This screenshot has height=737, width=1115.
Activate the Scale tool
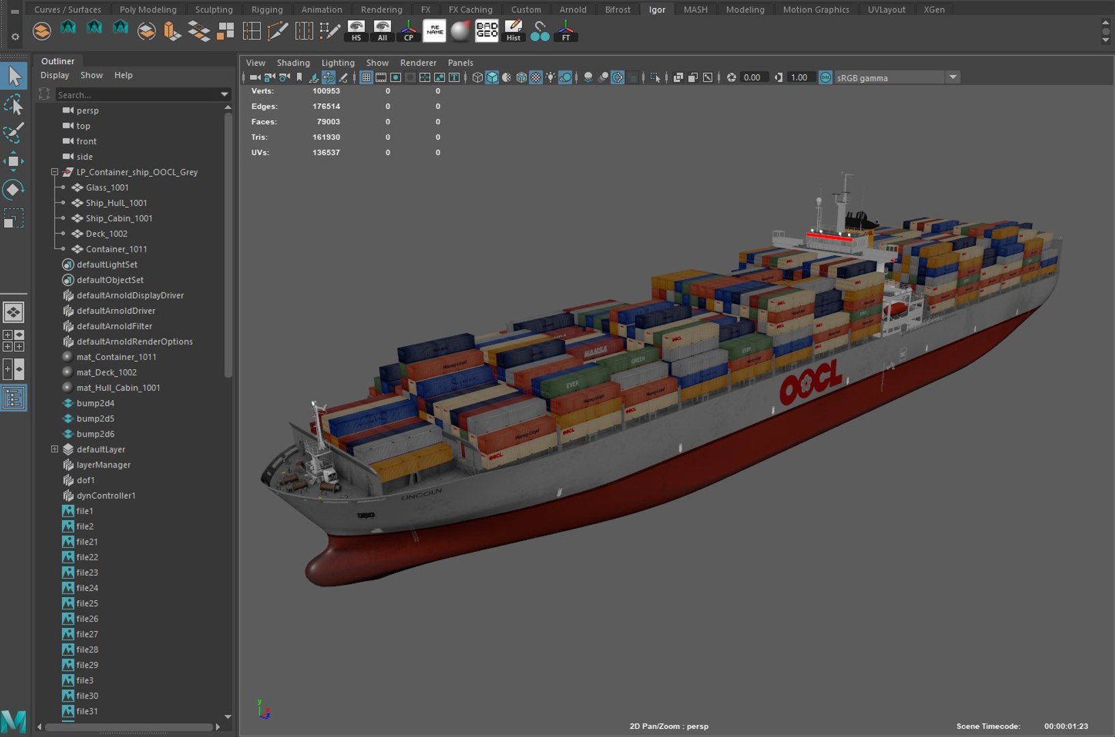coord(14,218)
